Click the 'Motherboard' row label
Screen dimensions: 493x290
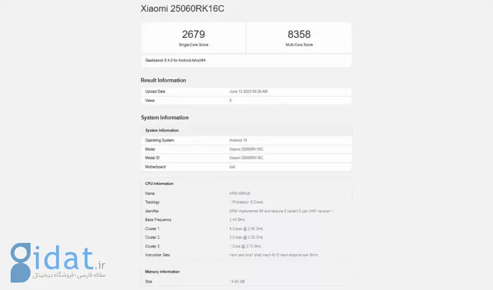point(155,167)
